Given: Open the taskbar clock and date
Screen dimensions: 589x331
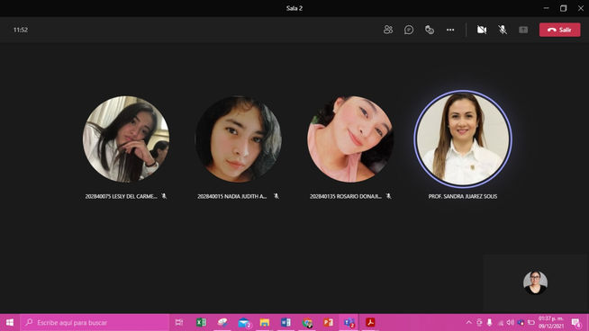Looking at the screenshot, I should pyautogui.click(x=551, y=322).
